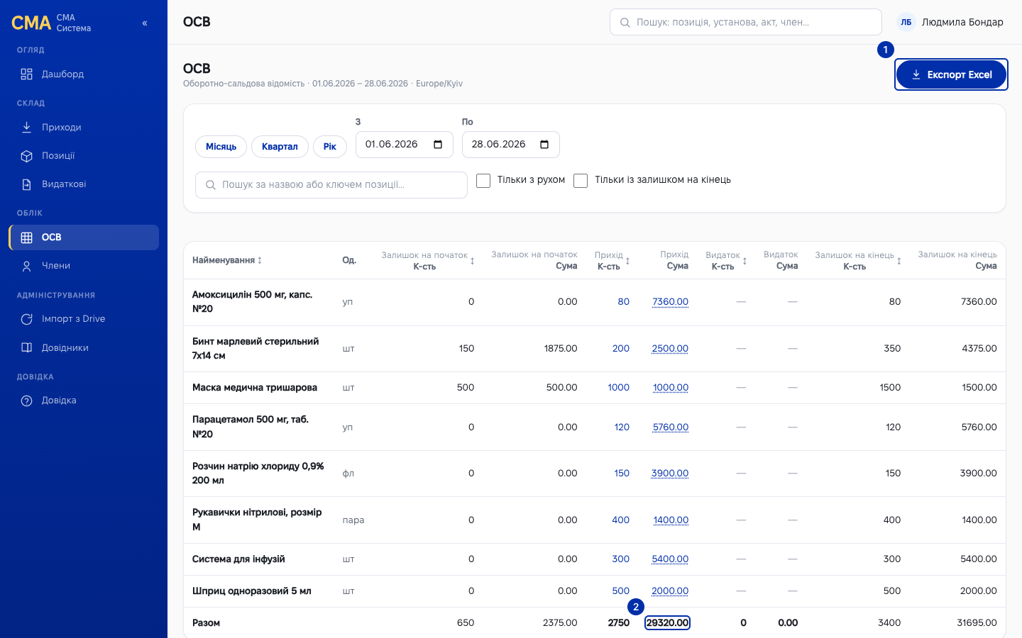Open Прихід sum 2500.00 link
This screenshot has height=638, width=1022.
pyautogui.click(x=670, y=349)
